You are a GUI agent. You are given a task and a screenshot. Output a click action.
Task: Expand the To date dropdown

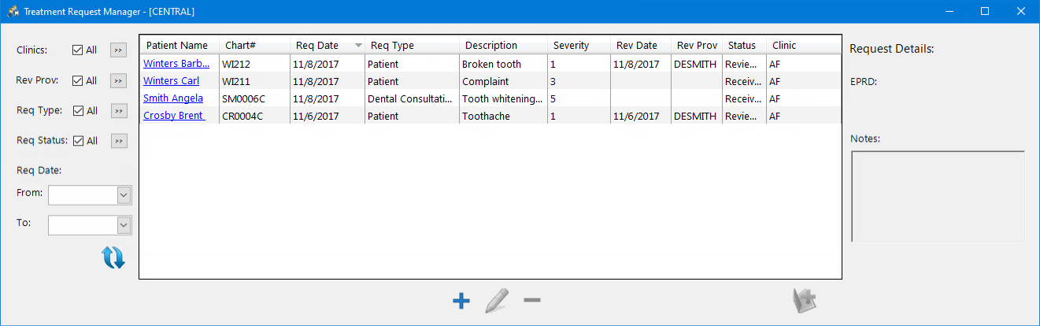tap(124, 225)
